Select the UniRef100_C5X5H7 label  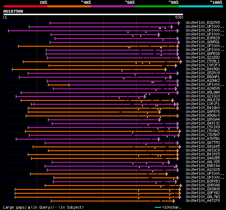203,135
